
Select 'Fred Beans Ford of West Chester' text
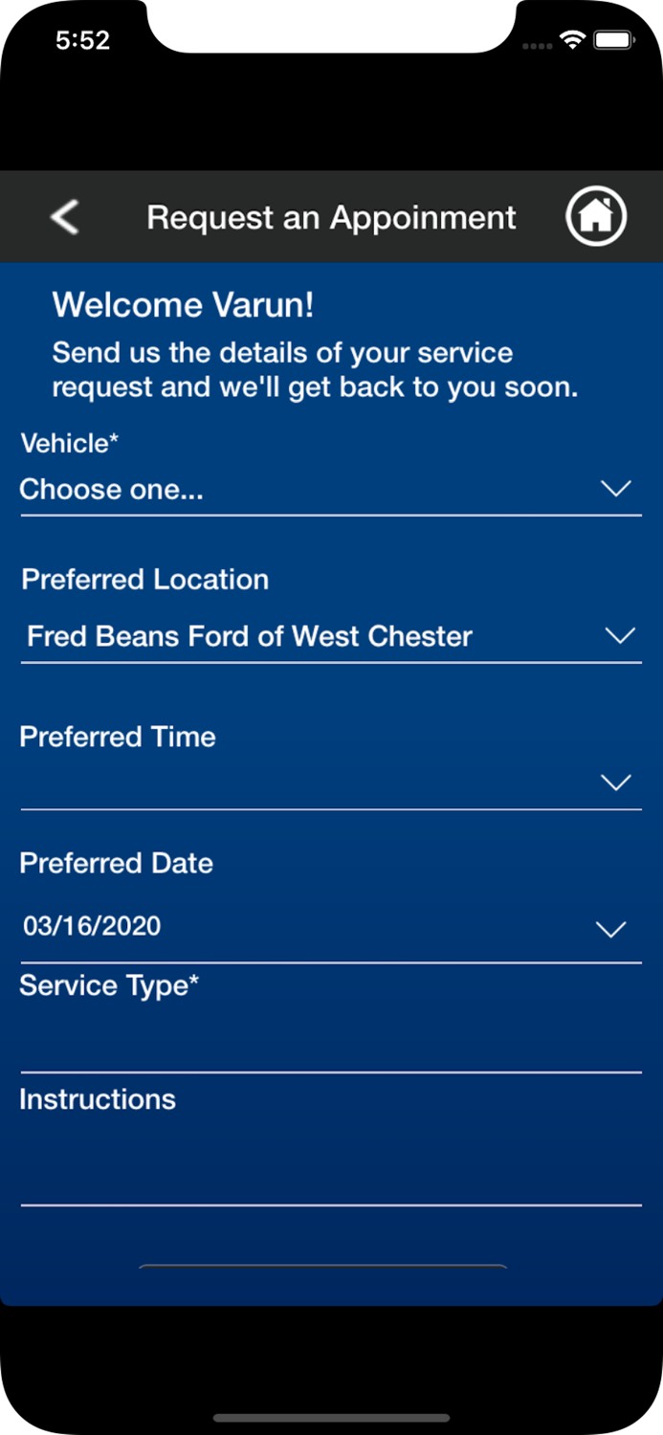click(x=249, y=636)
